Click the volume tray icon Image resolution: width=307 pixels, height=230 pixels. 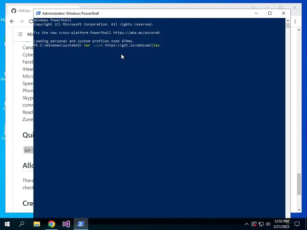268,224
